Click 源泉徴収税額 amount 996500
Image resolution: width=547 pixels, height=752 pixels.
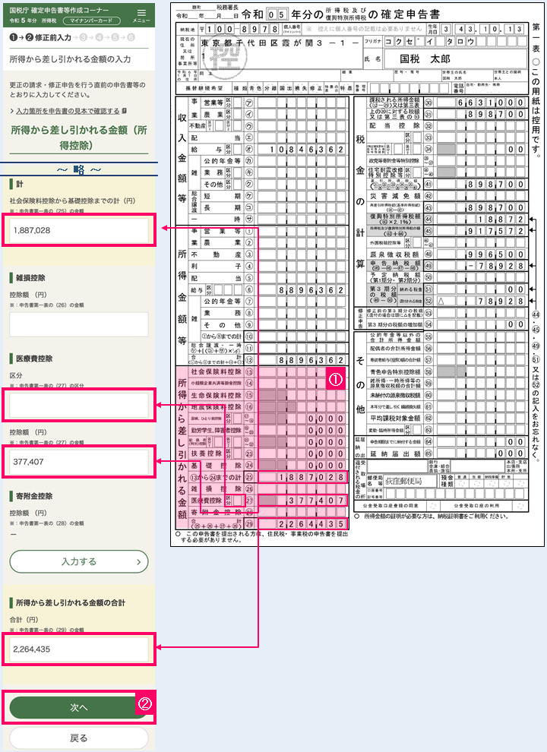tap(495, 254)
